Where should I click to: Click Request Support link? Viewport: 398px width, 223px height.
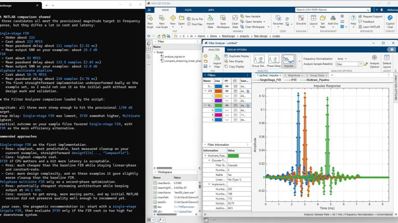tap(371, 16)
